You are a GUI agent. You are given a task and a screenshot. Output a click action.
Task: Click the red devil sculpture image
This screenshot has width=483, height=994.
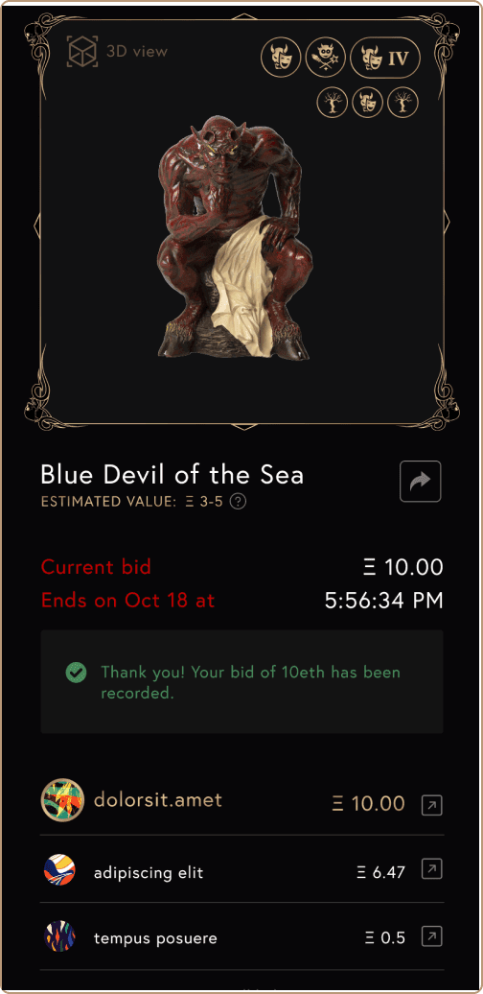coord(233,238)
